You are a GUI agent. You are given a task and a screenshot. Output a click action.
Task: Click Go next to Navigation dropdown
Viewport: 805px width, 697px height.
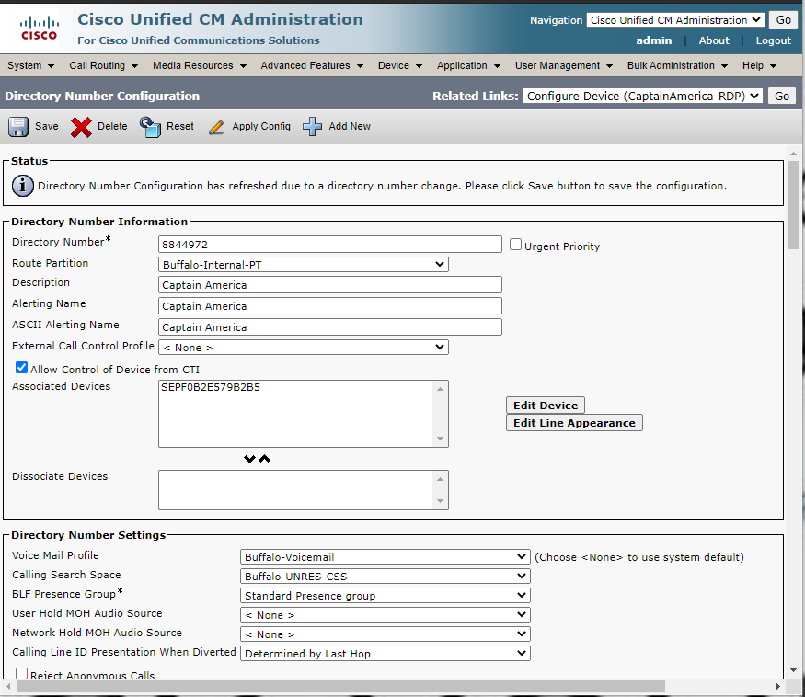(x=783, y=20)
